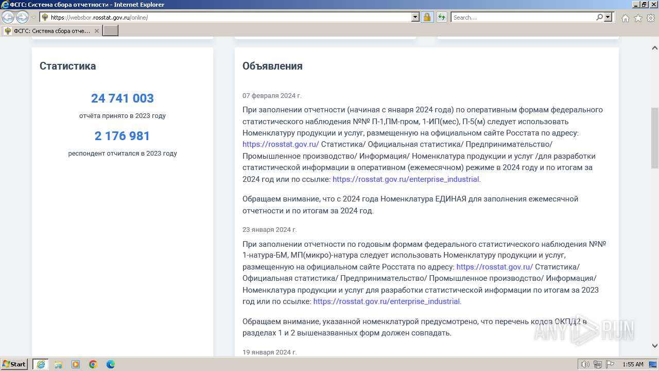Click the date 23 января 2024 г.
This screenshot has height=371, width=659.
coord(269,230)
